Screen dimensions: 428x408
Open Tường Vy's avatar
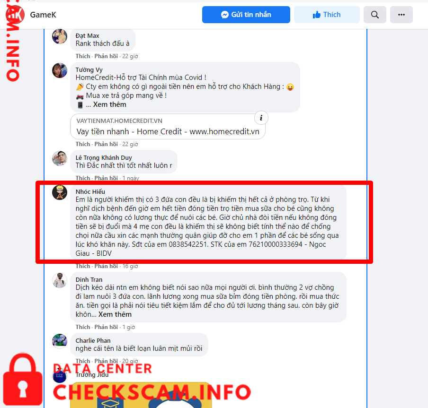(x=60, y=70)
